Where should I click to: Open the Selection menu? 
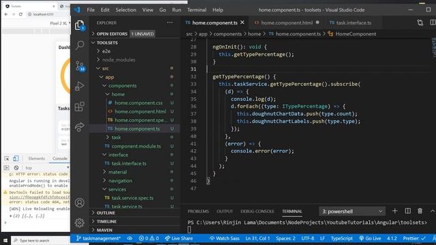125,10
